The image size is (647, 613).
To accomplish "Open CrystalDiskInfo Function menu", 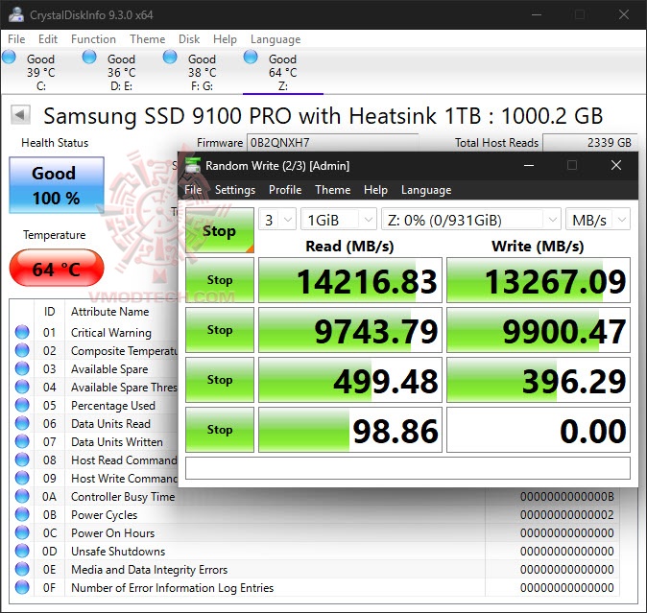I will point(93,38).
